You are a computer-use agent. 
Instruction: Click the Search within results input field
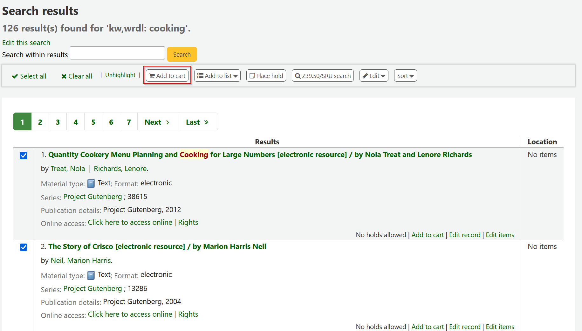(x=117, y=53)
